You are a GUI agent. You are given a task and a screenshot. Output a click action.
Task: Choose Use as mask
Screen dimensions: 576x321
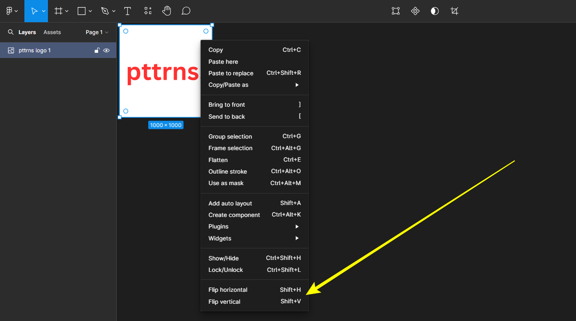[255, 183]
